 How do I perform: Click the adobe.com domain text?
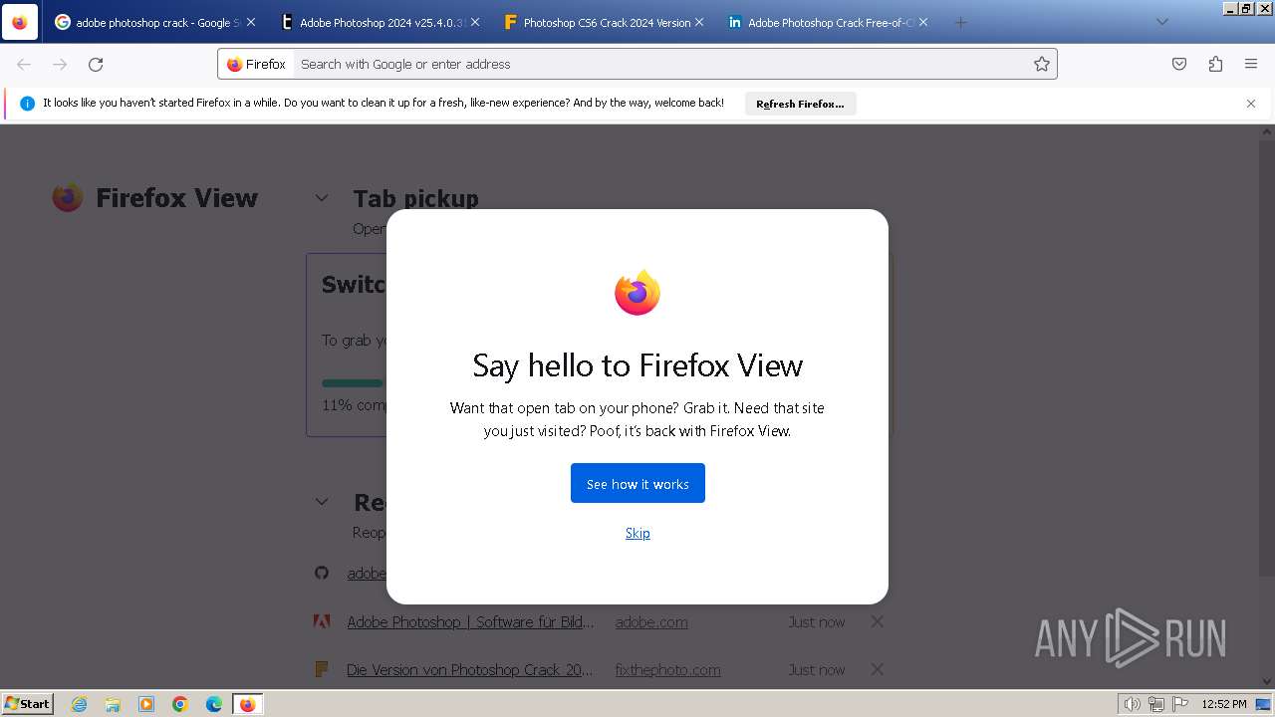[x=651, y=621]
